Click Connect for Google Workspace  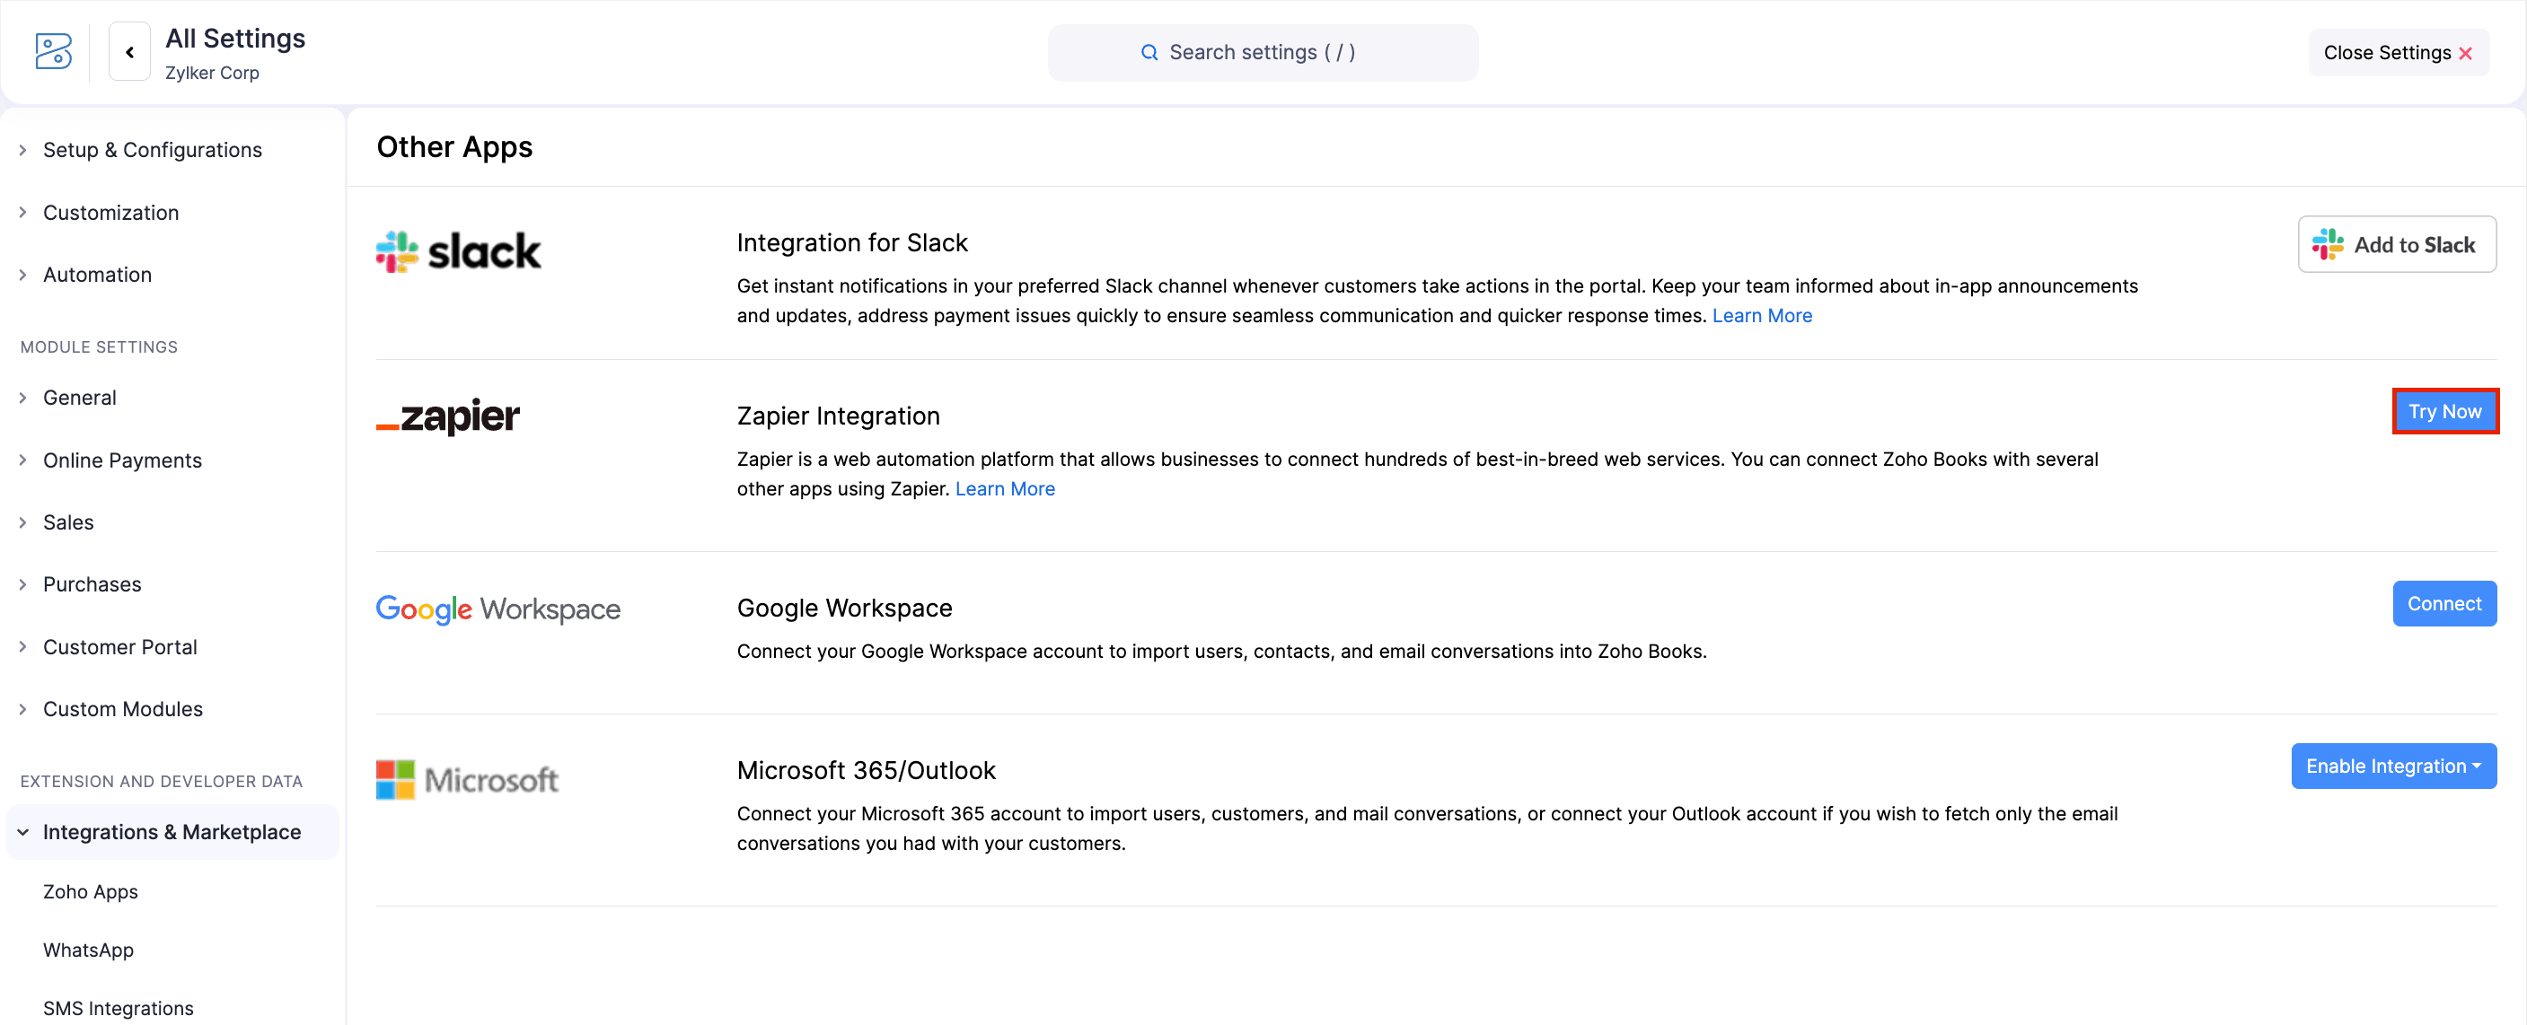point(2444,603)
